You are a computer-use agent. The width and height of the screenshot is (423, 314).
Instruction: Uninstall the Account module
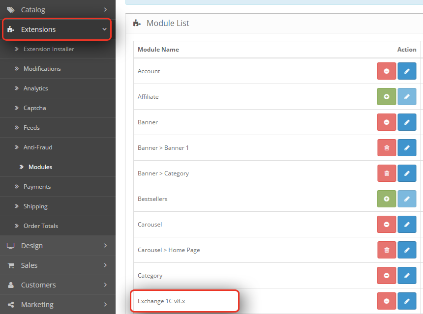[x=386, y=71]
